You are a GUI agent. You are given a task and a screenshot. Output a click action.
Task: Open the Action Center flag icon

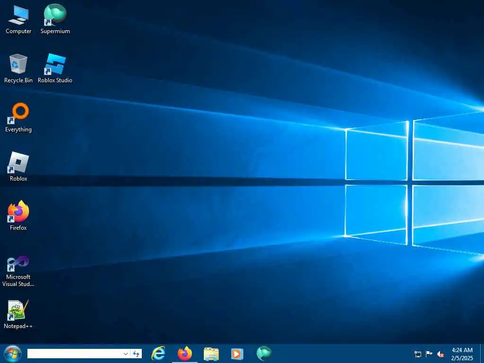click(429, 354)
